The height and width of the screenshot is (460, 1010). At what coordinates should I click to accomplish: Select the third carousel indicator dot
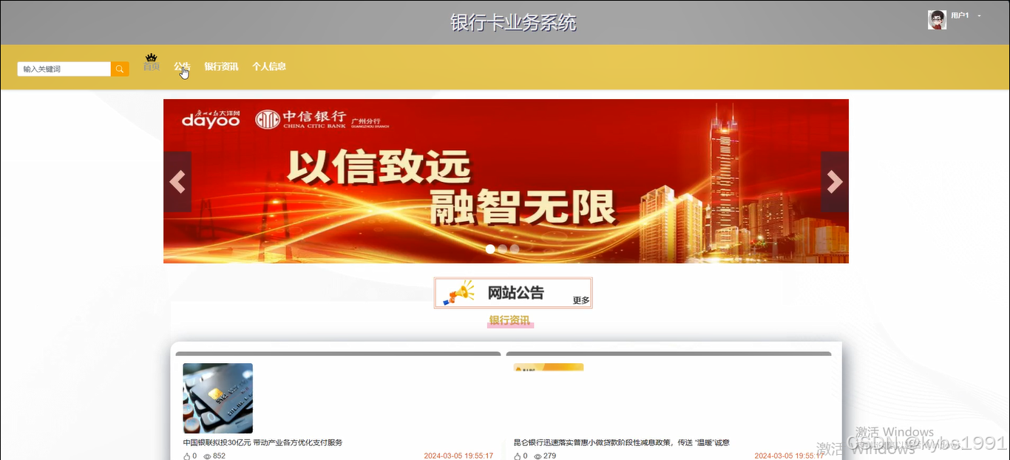[x=515, y=249]
